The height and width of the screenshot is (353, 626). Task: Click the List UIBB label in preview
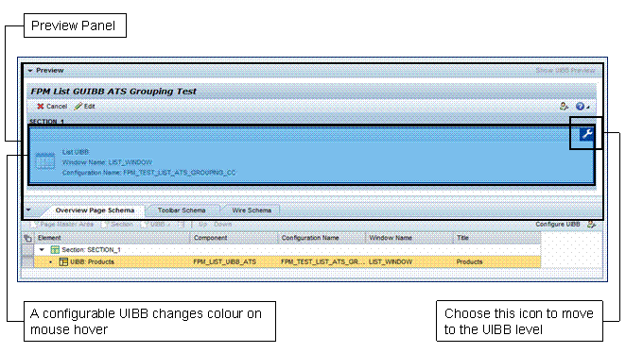pos(76,152)
